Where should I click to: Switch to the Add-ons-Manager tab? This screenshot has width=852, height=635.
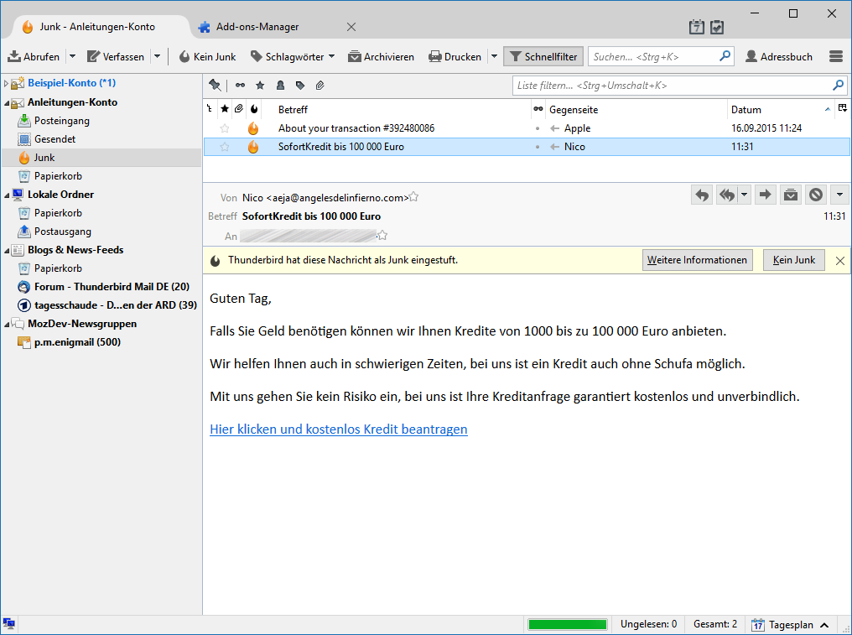point(257,27)
